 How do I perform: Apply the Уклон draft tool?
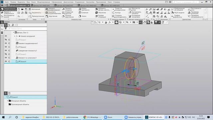point(83,16)
